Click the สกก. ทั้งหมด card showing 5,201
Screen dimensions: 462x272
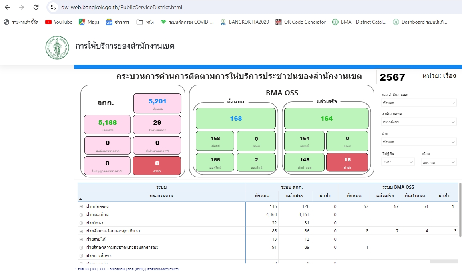pos(157,103)
